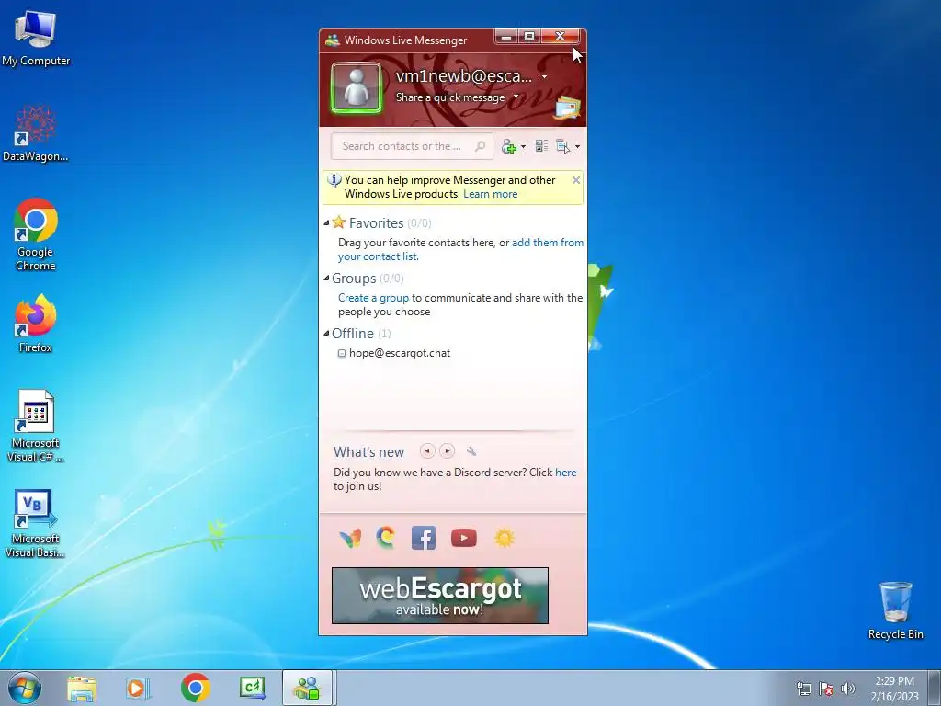This screenshot has height=706, width=941.
Task: Open the Windows Start button
Action: pyautogui.click(x=25, y=688)
